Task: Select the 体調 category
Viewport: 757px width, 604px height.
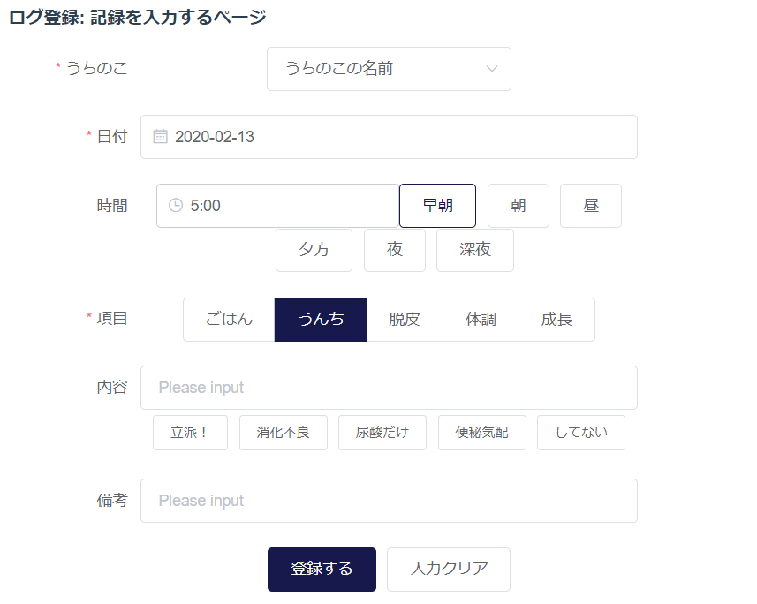Action: click(x=481, y=320)
